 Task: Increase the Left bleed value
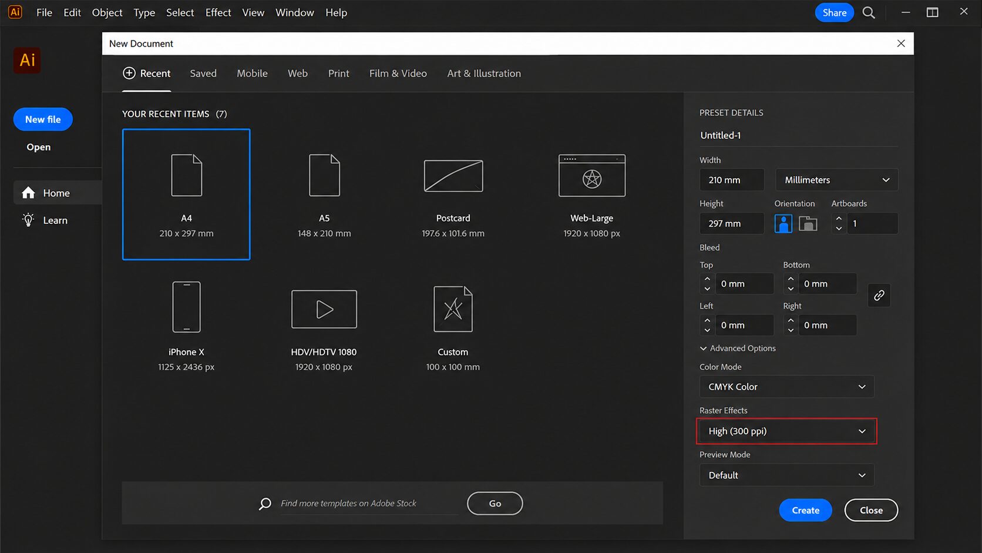(x=707, y=320)
